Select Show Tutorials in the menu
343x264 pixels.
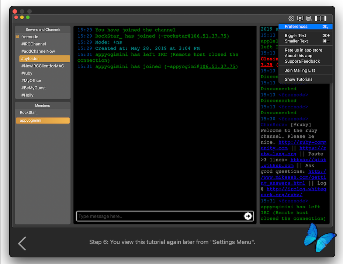click(298, 79)
